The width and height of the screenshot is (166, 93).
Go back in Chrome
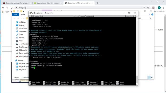(3, 7)
